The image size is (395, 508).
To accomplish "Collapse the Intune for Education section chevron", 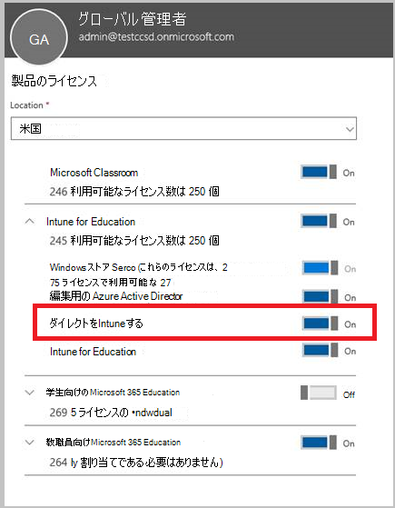I will pyautogui.click(x=29, y=222).
